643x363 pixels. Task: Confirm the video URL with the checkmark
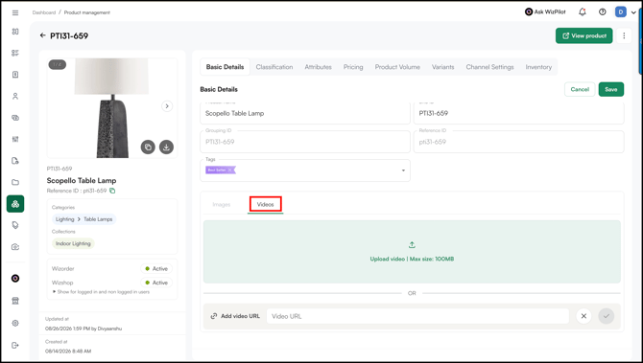click(607, 316)
